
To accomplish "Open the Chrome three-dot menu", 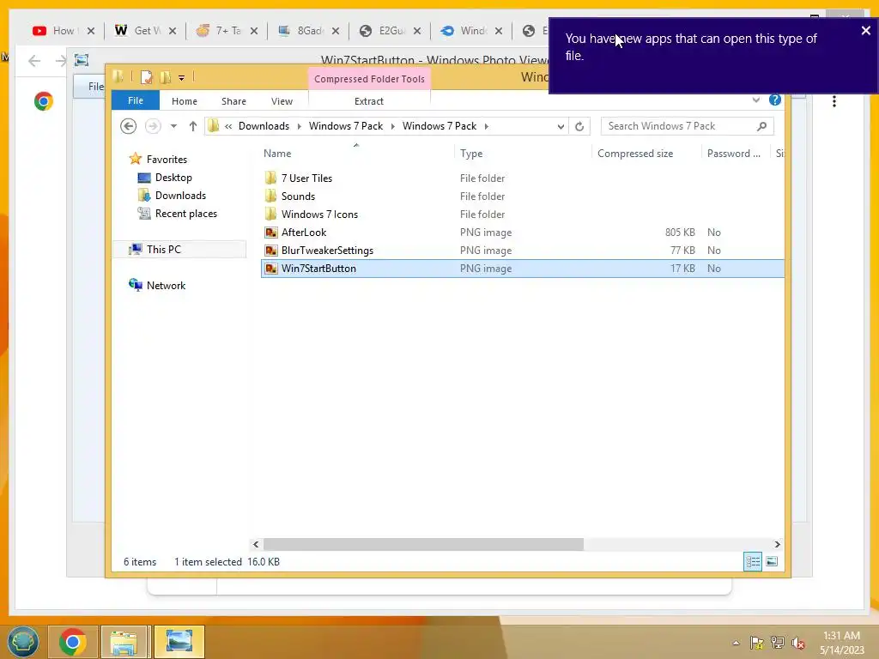I will (x=834, y=101).
